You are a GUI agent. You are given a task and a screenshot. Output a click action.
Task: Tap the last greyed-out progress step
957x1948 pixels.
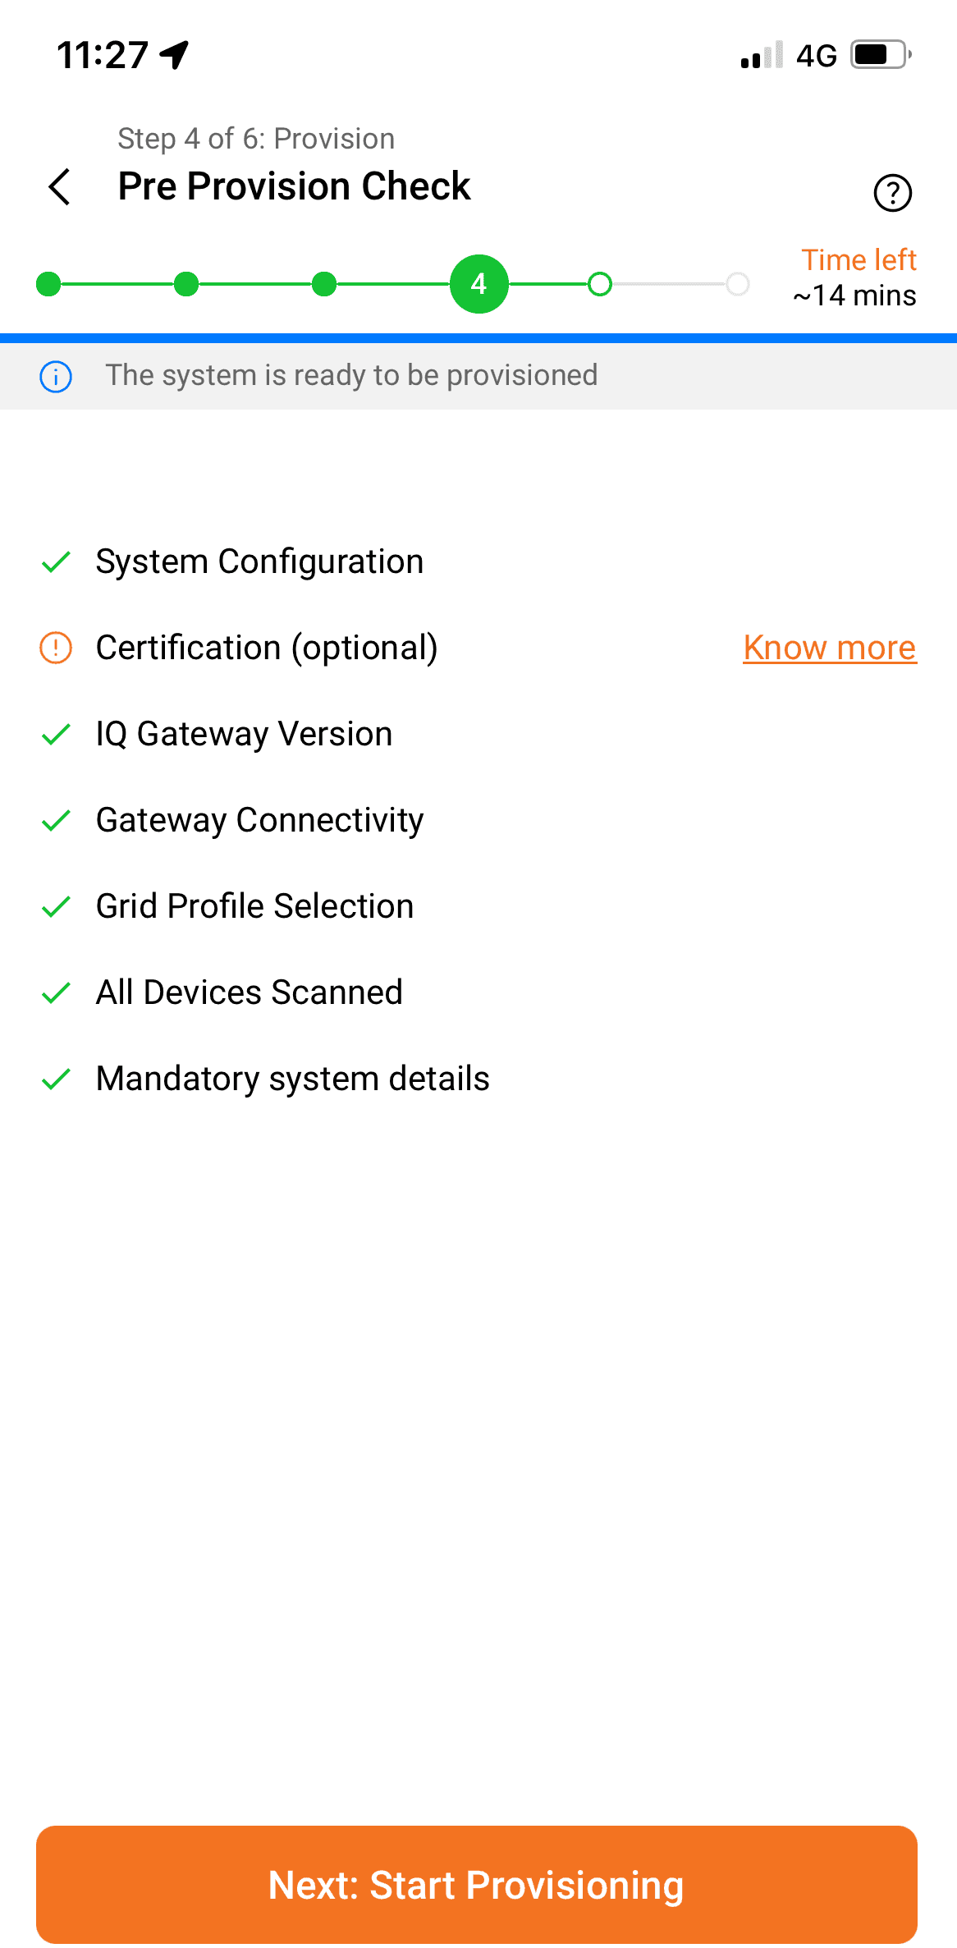coord(738,284)
